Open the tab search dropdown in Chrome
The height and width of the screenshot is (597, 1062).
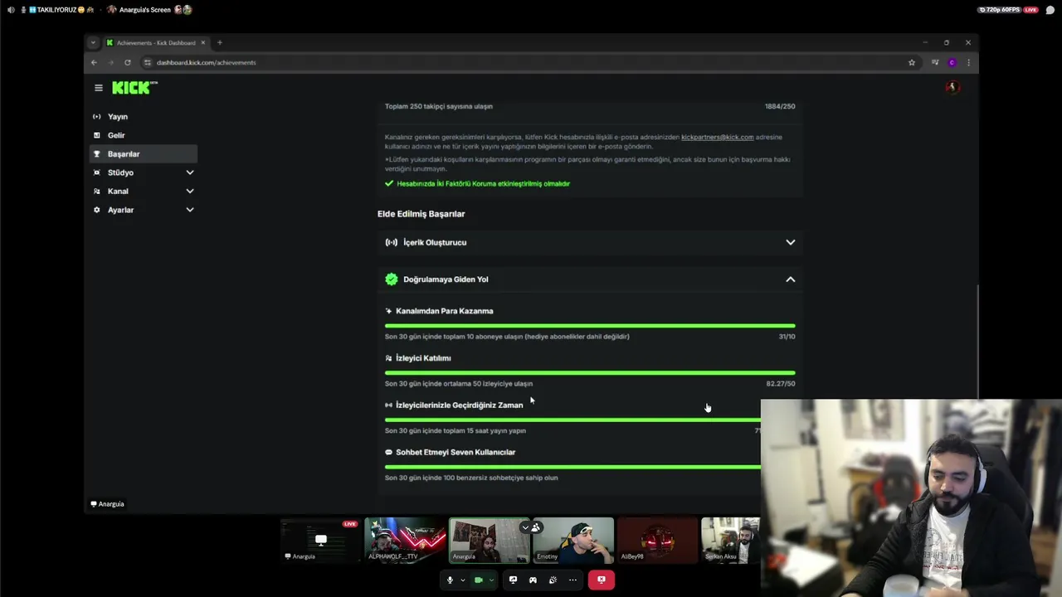coord(93,42)
